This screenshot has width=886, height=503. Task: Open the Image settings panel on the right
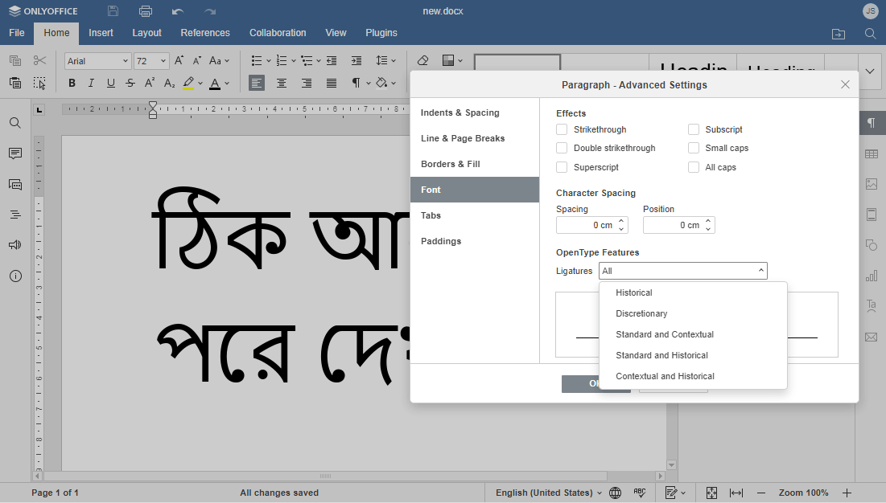pyautogui.click(x=872, y=184)
